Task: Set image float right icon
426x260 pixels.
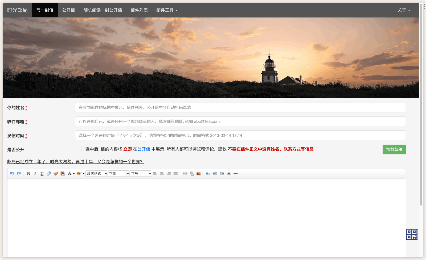Action: tap(215, 174)
